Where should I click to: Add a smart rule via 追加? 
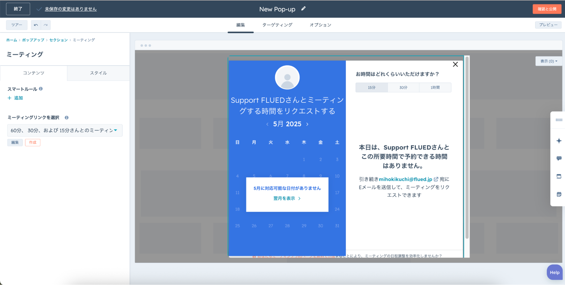pos(15,98)
